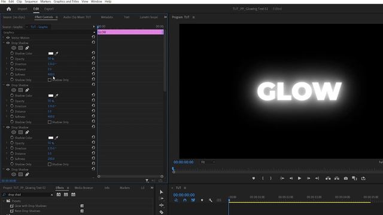Export a frame with the camera icon
Image resolution: width=383 pixels, height=215 pixels.
[x=346, y=179]
